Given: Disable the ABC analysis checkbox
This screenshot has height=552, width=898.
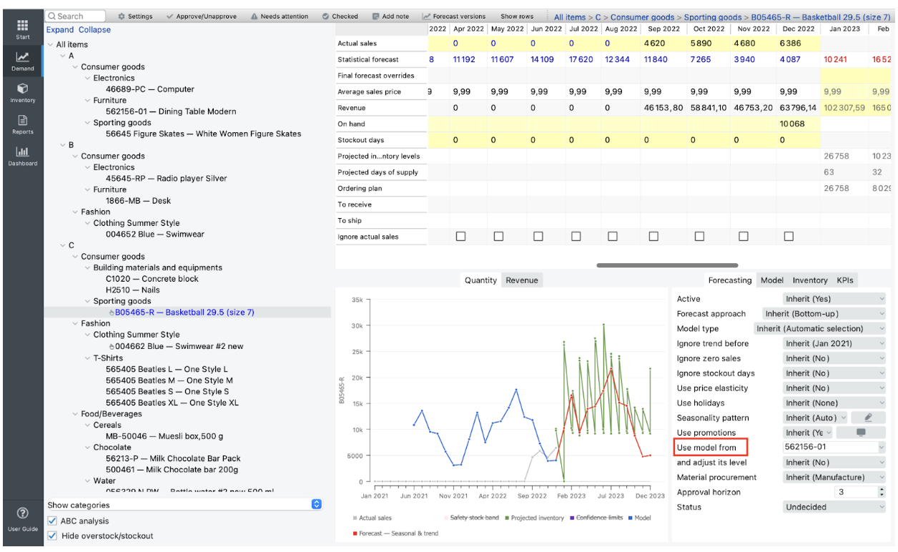Looking at the screenshot, I should tap(52, 521).
